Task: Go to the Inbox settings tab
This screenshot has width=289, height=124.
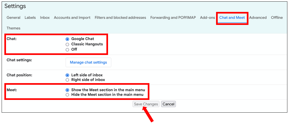Action: tap(45, 18)
